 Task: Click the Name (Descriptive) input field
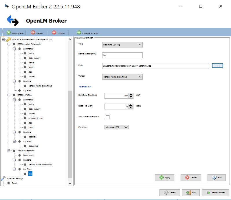[x=122, y=55]
